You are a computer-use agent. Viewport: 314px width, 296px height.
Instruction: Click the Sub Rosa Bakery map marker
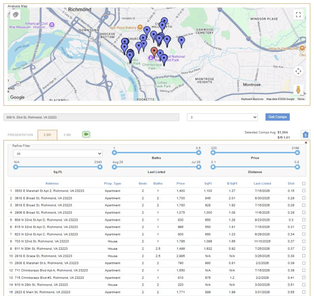[140, 27]
